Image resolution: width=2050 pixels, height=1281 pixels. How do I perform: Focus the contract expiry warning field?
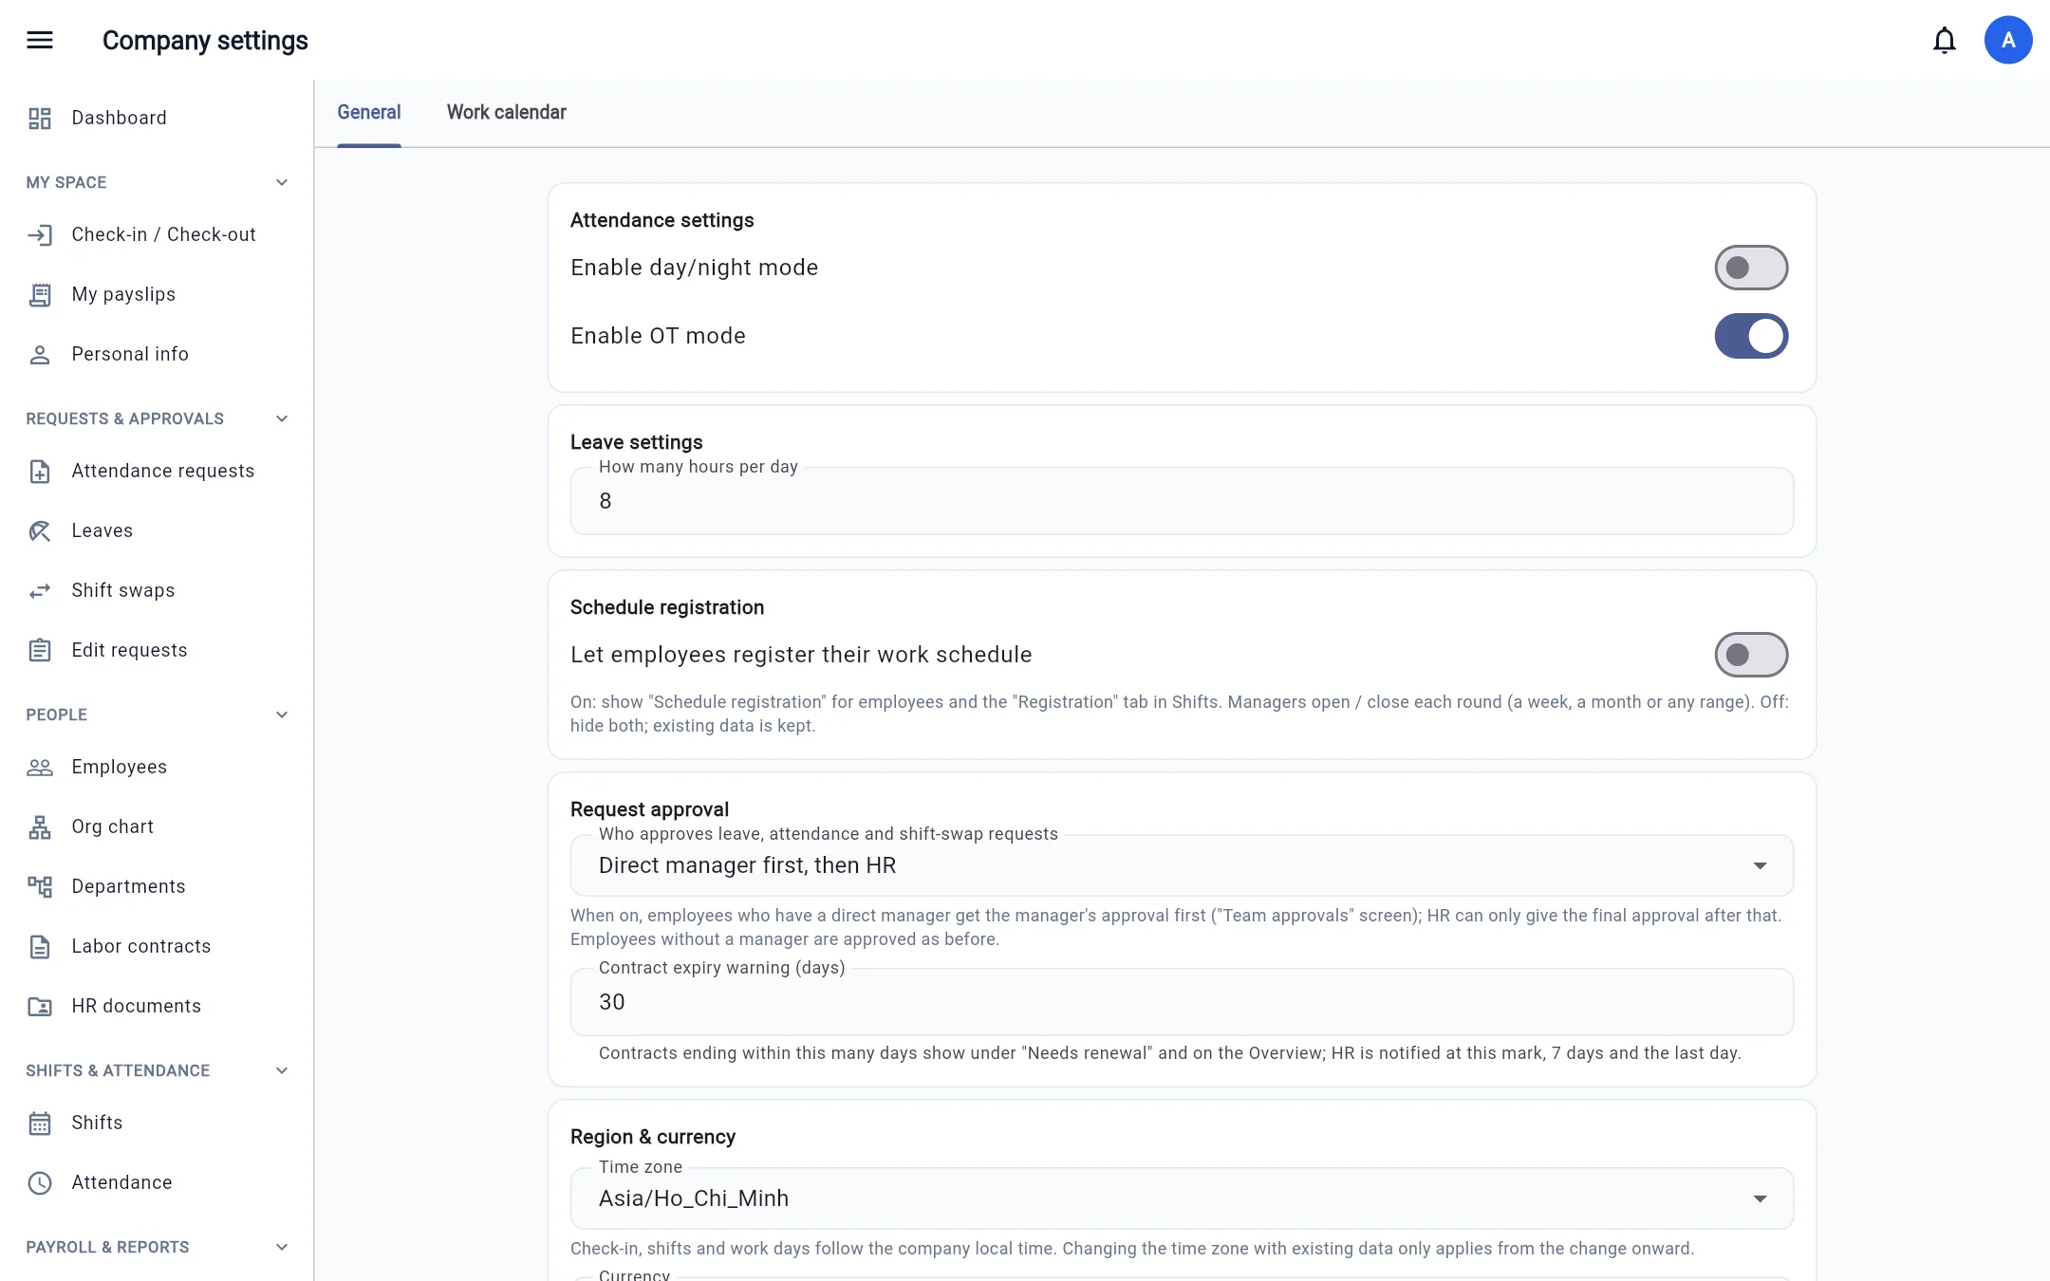coord(1182,1002)
